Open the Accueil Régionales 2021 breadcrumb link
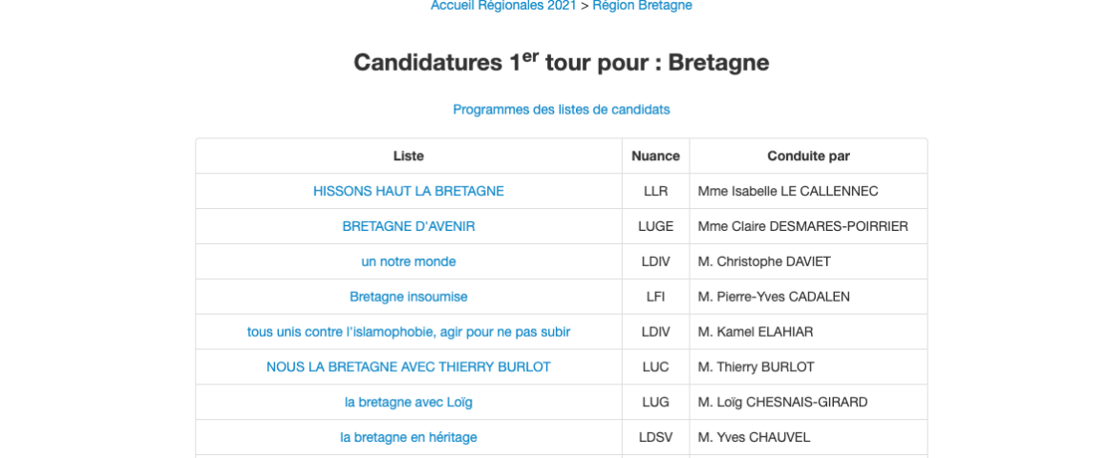 (503, 6)
